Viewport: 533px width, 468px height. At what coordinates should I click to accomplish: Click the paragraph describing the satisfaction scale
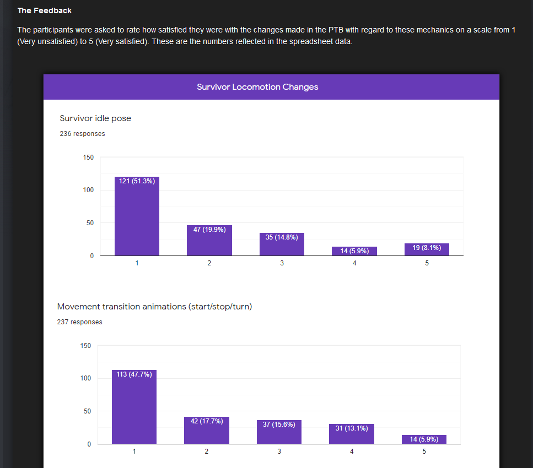pos(267,36)
